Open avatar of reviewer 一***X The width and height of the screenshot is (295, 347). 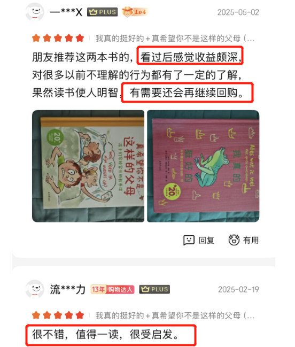[x=35, y=12]
